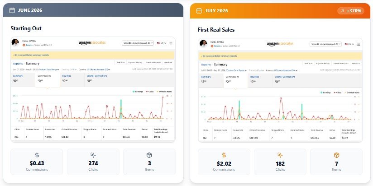The image size is (373, 186).
Task: Open Store ID dropdown in July screenshot
Action: [x=325, y=44]
